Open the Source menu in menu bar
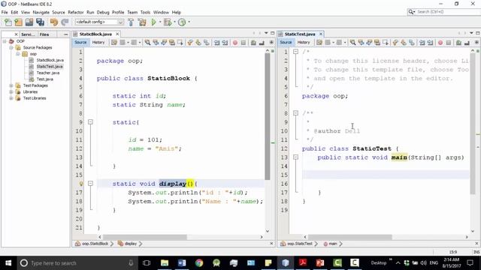This screenshot has height=270, width=481. click(x=59, y=12)
